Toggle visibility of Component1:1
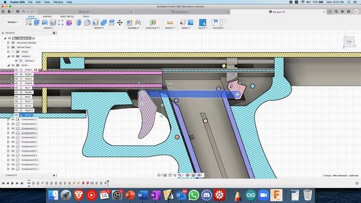 (13, 120)
